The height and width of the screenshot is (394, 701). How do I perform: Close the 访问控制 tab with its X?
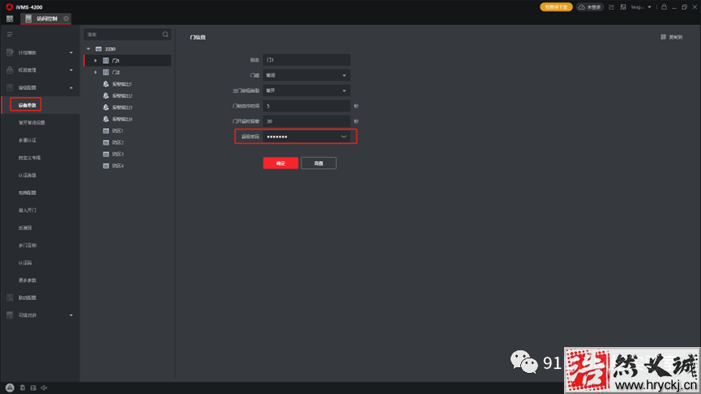66,19
